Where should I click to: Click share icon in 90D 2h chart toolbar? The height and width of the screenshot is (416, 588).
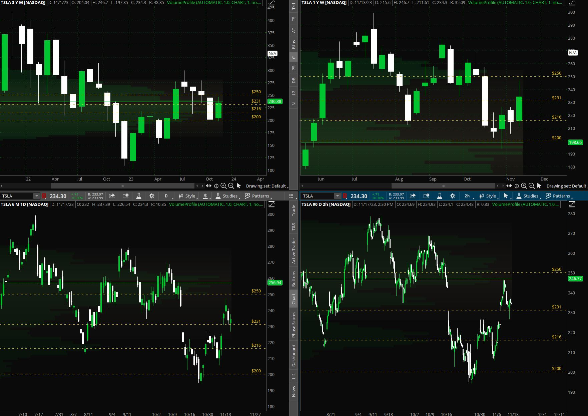pyautogui.click(x=413, y=196)
